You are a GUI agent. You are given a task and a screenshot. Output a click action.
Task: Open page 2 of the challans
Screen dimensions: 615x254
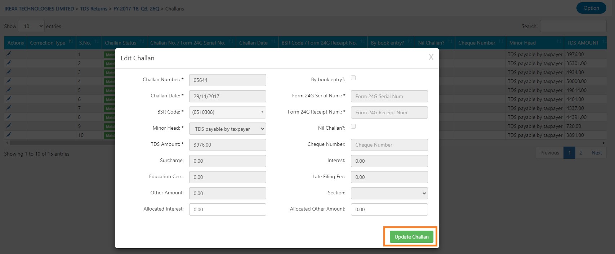pyautogui.click(x=581, y=153)
